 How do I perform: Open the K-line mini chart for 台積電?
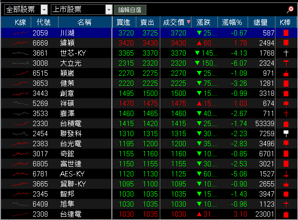pos(20,124)
